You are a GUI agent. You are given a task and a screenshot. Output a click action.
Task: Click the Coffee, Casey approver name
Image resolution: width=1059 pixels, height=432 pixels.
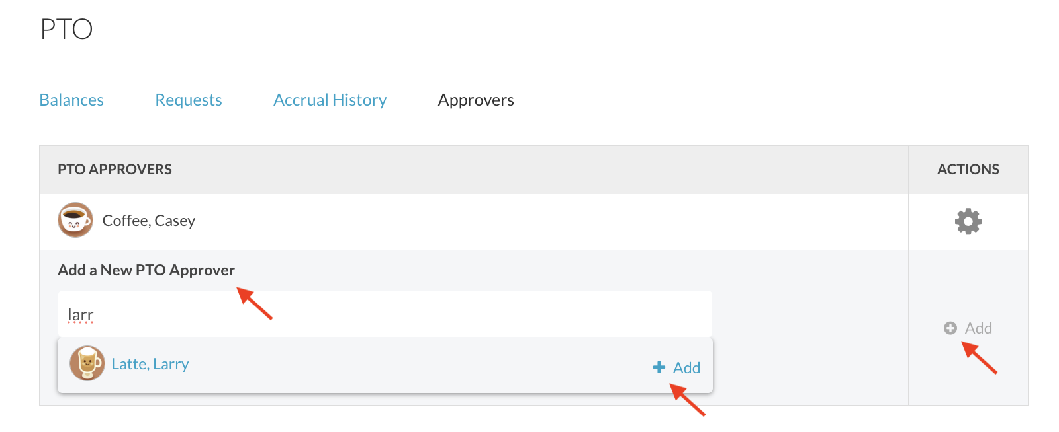point(149,221)
